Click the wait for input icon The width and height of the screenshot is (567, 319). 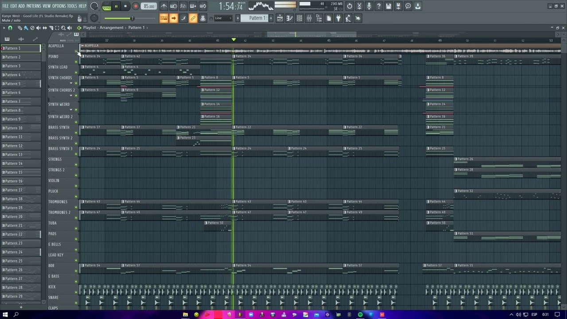174,6
